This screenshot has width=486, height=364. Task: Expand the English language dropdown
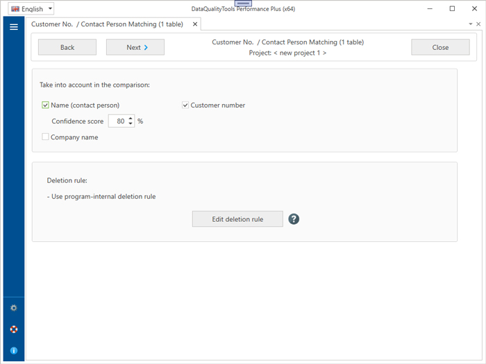(50, 9)
